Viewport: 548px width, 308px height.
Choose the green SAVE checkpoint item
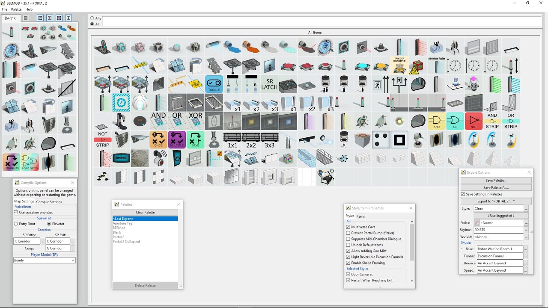coord(196,139)
